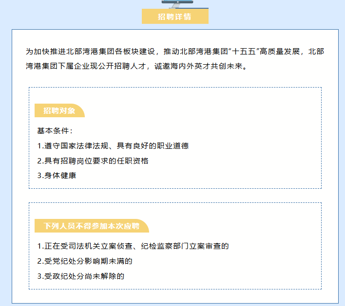
Task: Click the line 3.身体健康
Action: click(x=57, y=176)
